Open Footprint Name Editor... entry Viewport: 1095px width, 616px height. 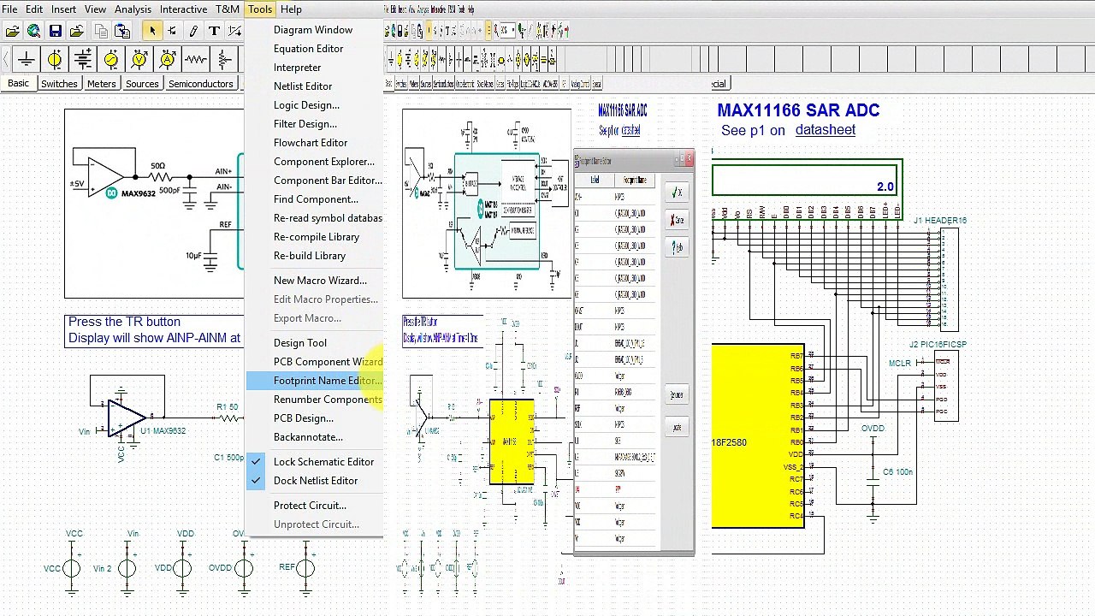[313, 381]
